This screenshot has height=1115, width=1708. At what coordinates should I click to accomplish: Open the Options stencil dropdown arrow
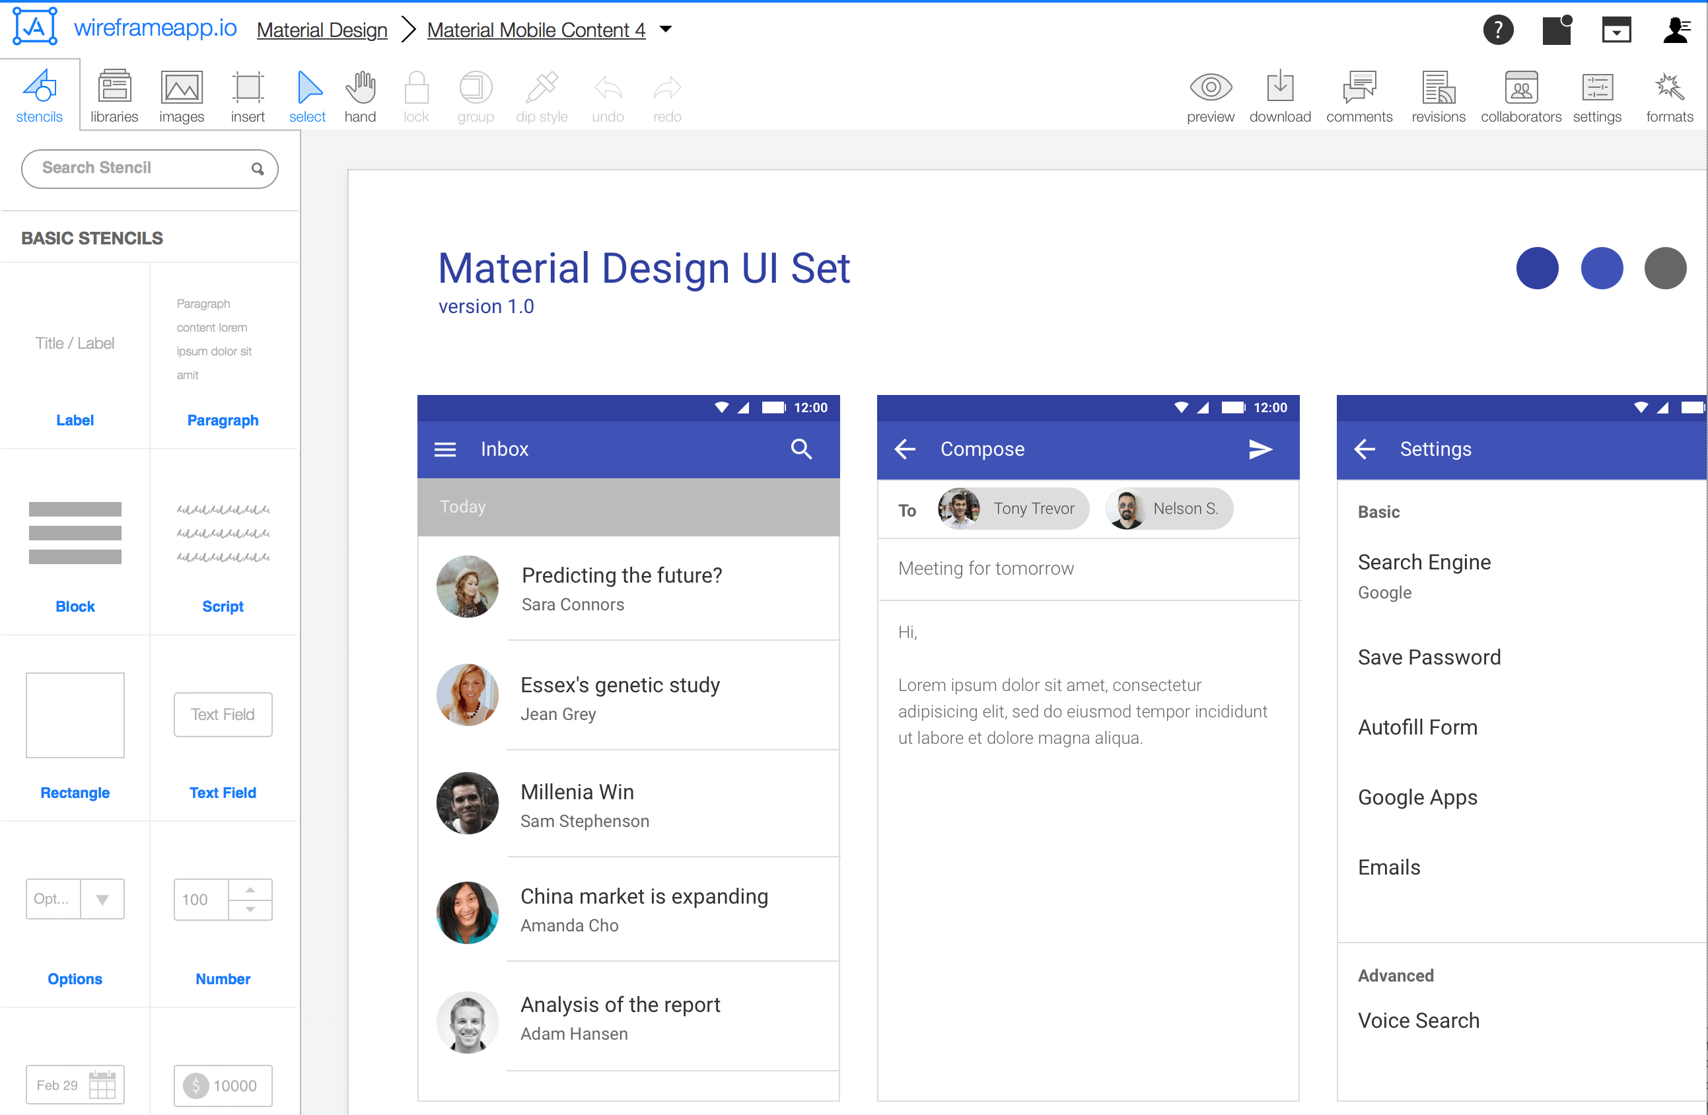point(102,899)
